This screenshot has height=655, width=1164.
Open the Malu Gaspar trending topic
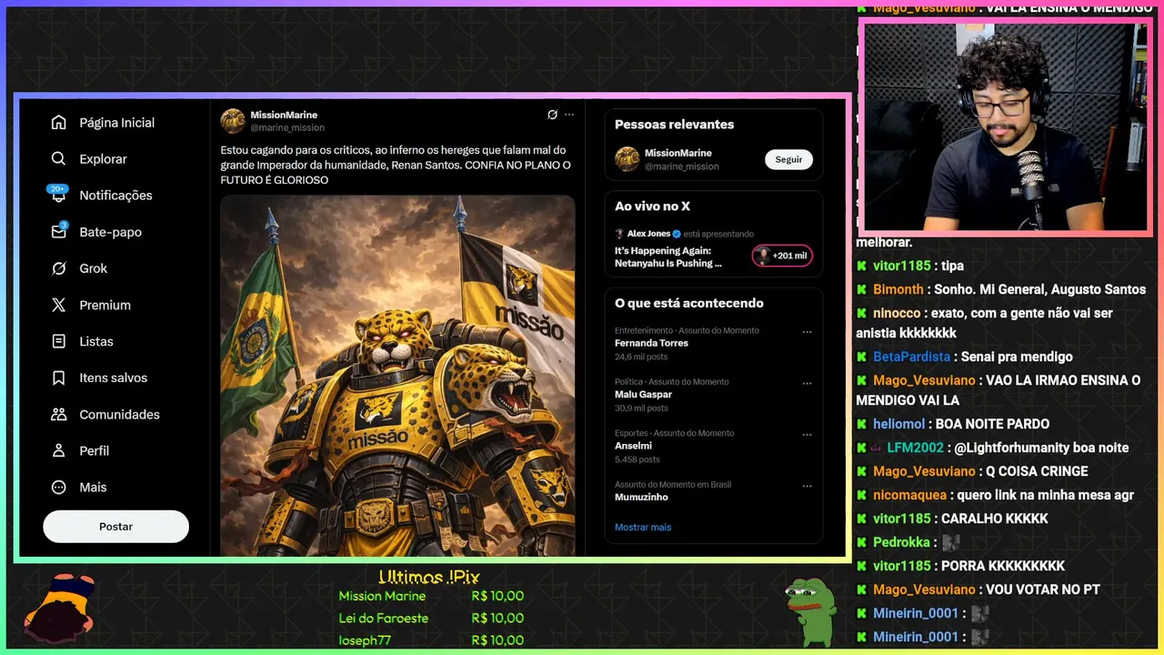coord(643,395)
